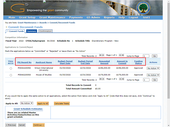The image size is (170, 127).
Task: Open the Reports menu
Action: point(109,17)
